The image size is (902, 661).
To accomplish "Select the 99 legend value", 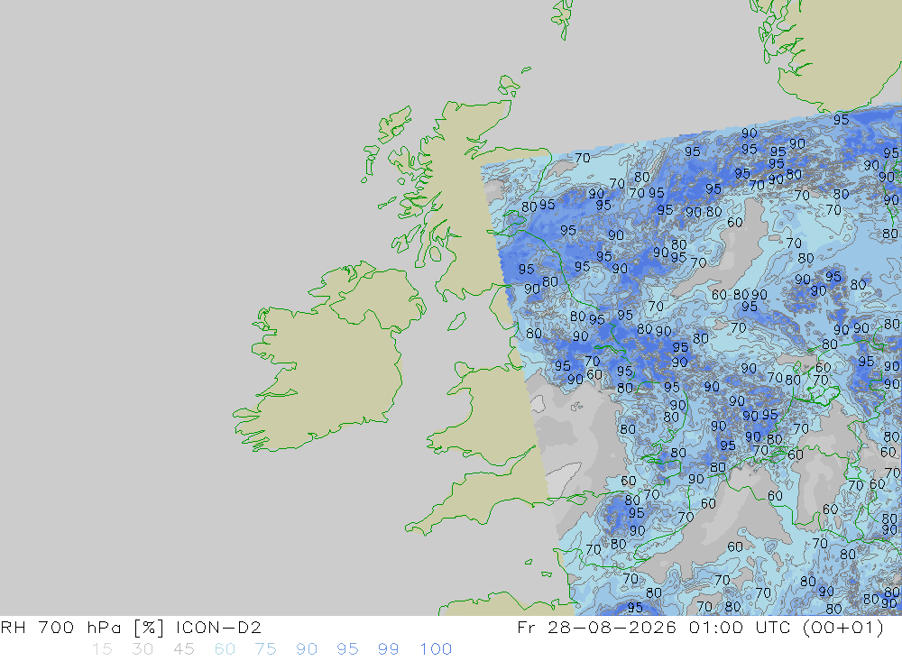I will [388, 649].
